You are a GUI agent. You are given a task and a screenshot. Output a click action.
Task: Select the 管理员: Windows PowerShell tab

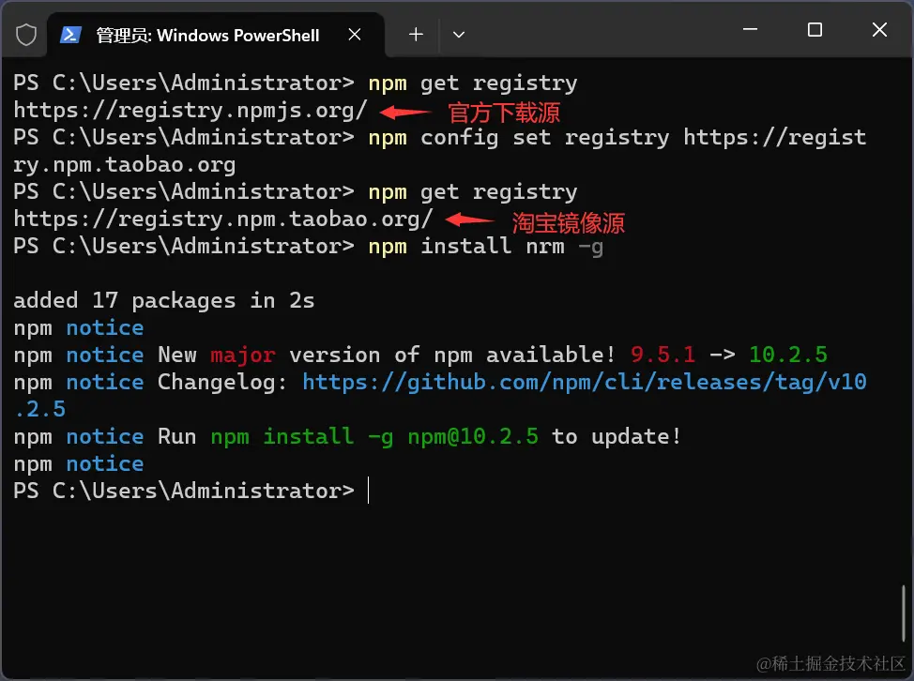(x=215, y=35)
